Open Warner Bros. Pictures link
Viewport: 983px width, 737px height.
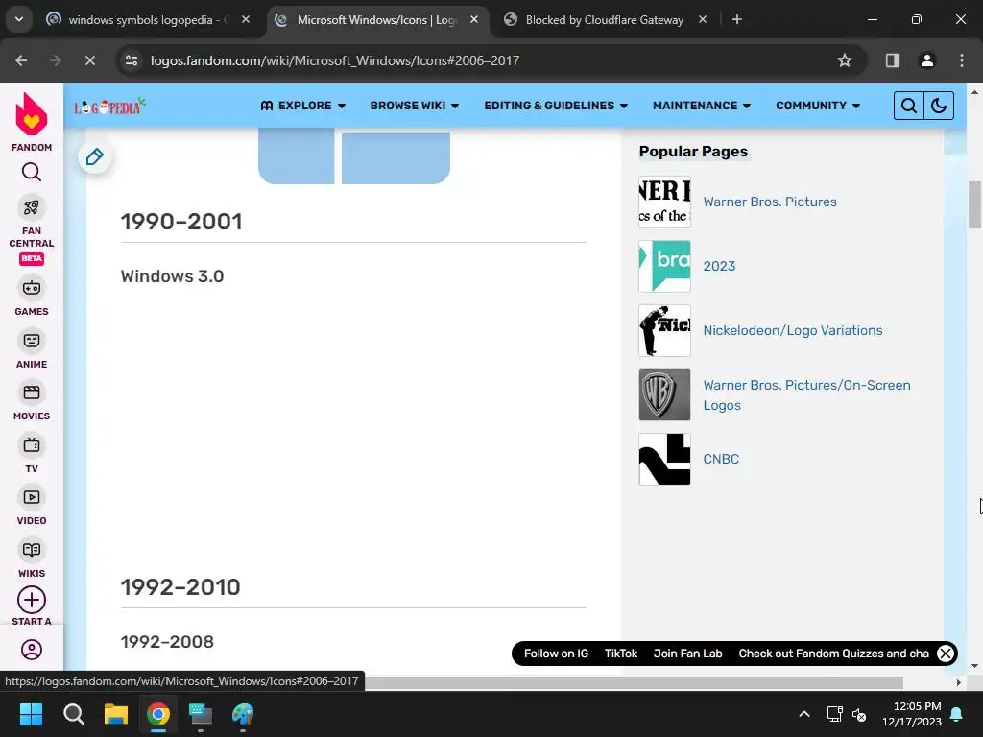tap(770, 202)
